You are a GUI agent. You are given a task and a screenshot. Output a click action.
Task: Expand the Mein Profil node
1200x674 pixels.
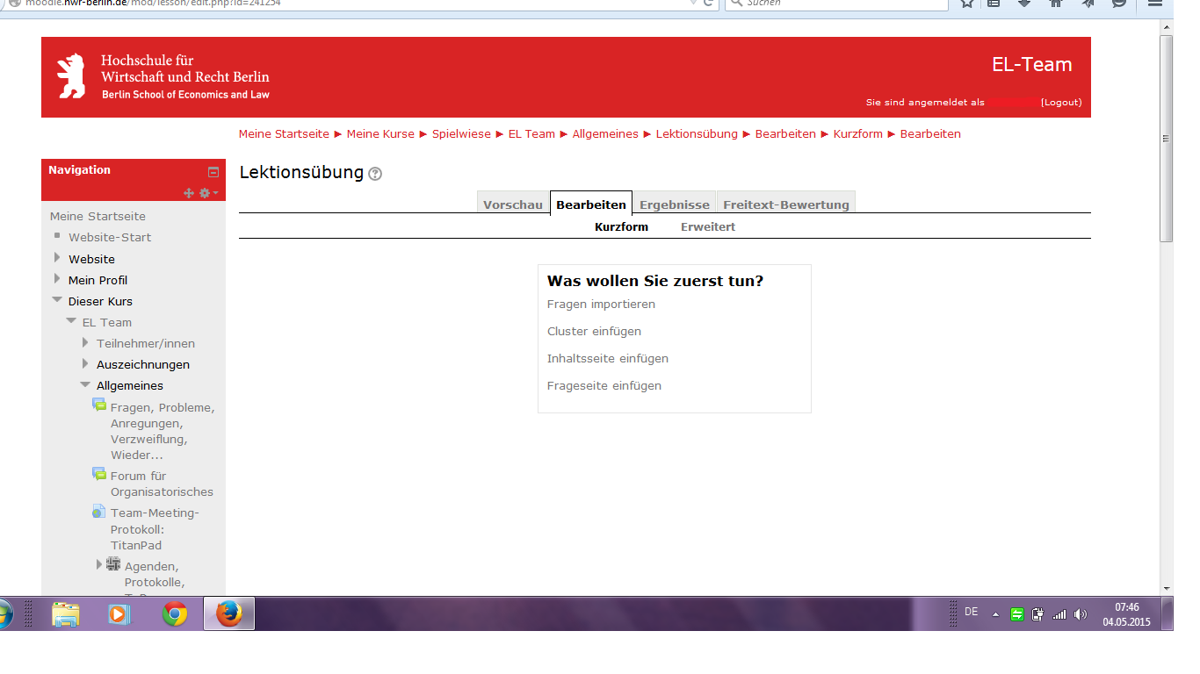pos(58,279)
